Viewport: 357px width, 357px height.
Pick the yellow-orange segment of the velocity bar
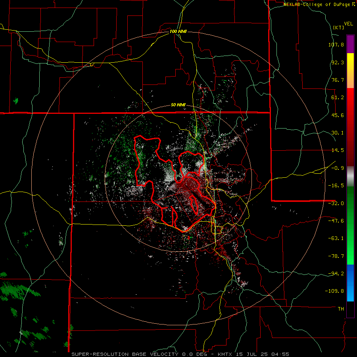(350, 71)
